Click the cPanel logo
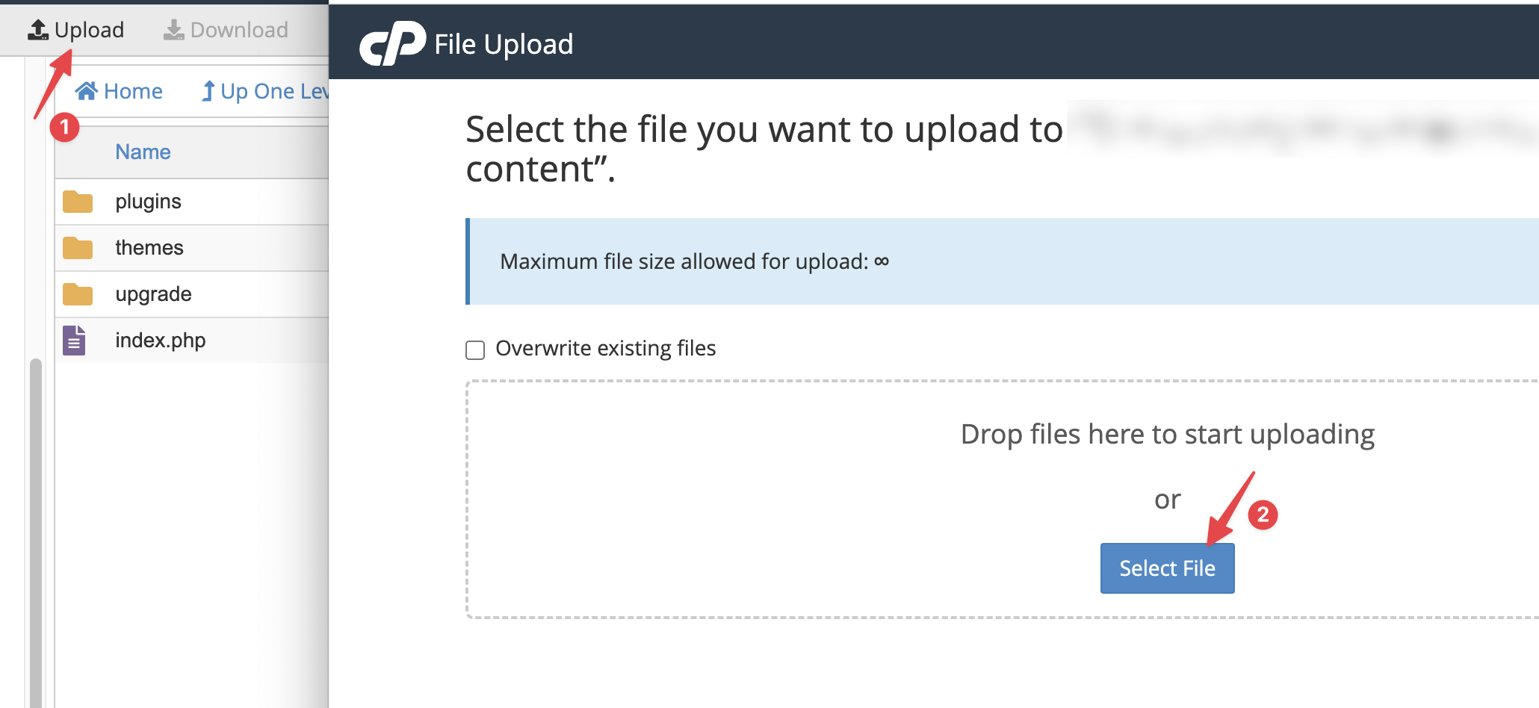 pyautogui.click(x=392, y=43)
